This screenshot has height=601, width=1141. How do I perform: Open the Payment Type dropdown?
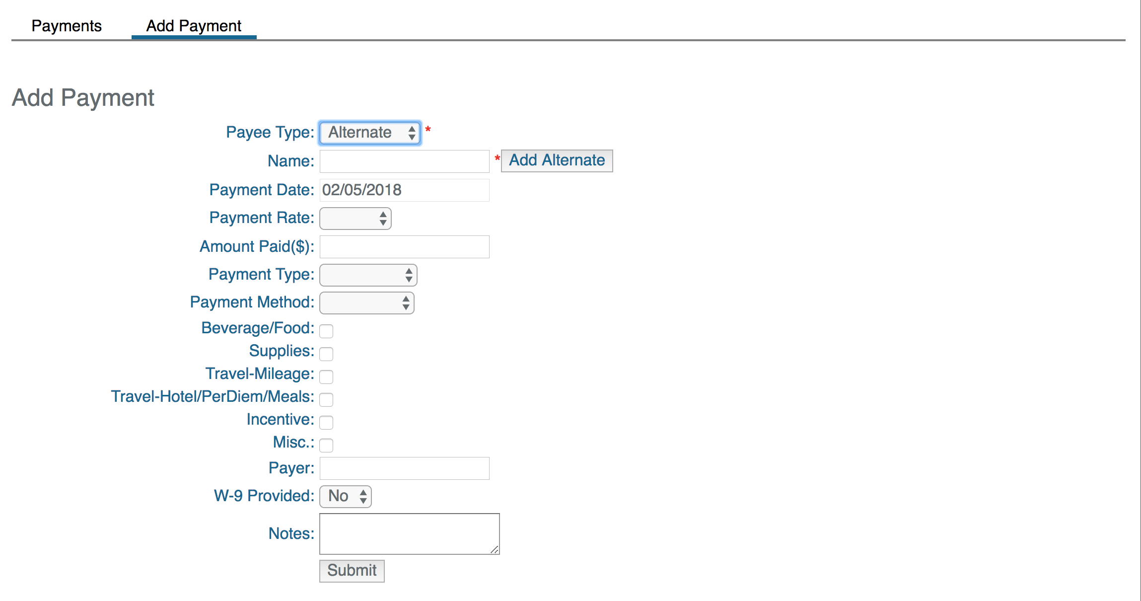coord(368,275)
